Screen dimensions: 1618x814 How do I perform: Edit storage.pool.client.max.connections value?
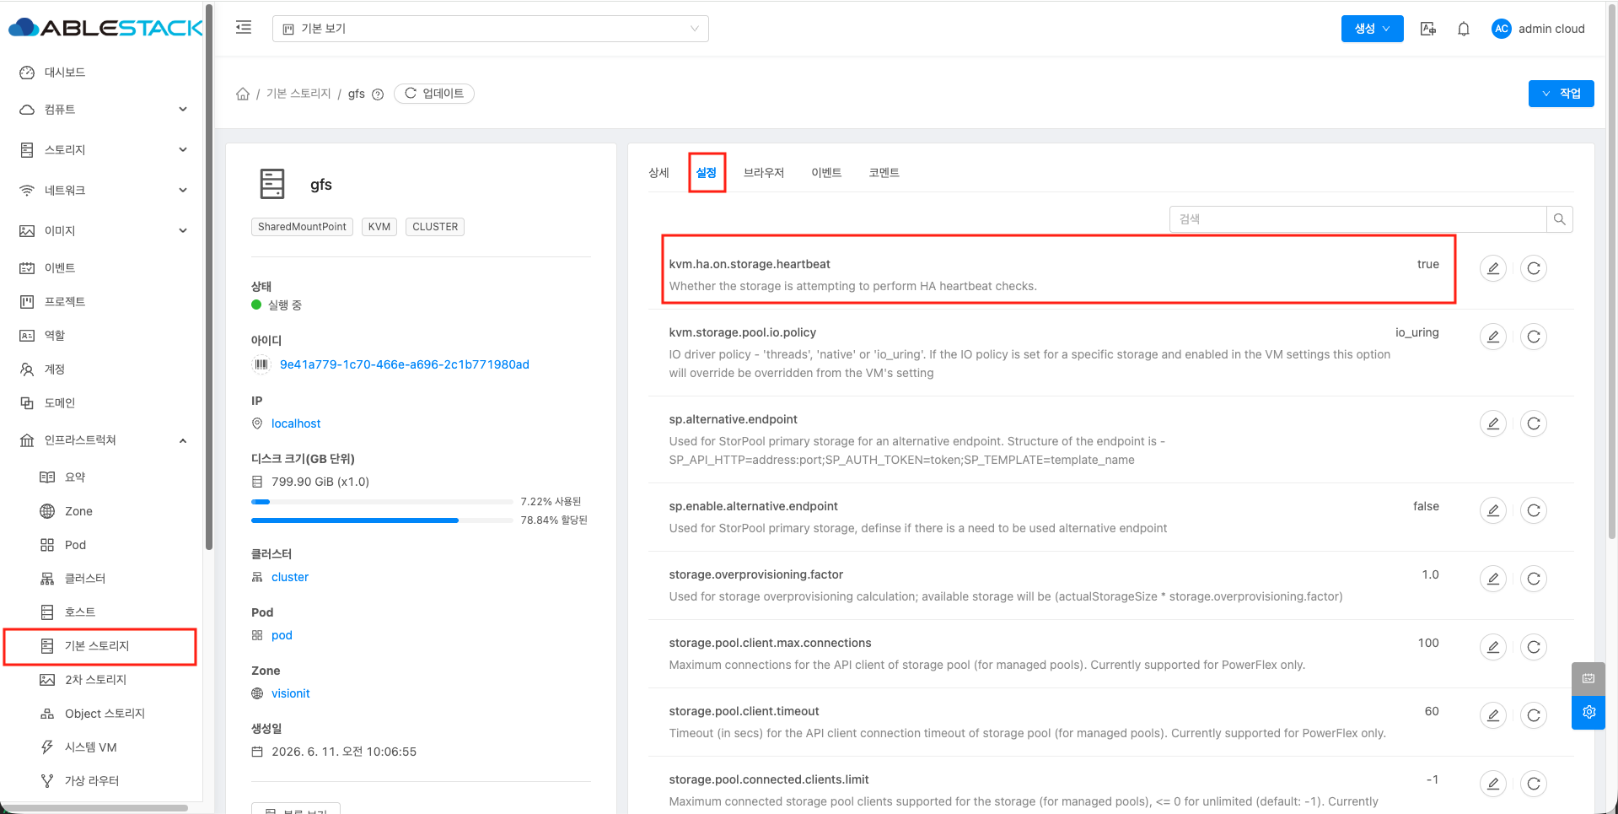(x=1493, y=647)
